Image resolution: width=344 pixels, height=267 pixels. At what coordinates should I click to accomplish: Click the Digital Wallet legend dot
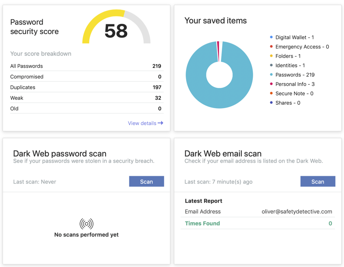pyautogui.click(x=271, y=37)
